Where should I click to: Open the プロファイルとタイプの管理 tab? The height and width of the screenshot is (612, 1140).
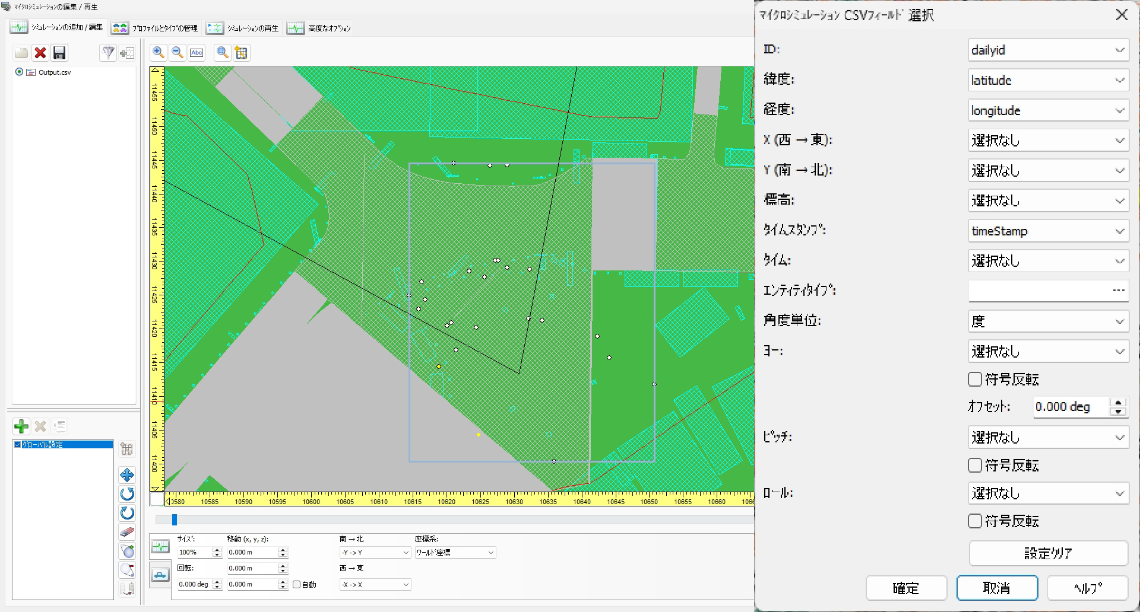156,28
